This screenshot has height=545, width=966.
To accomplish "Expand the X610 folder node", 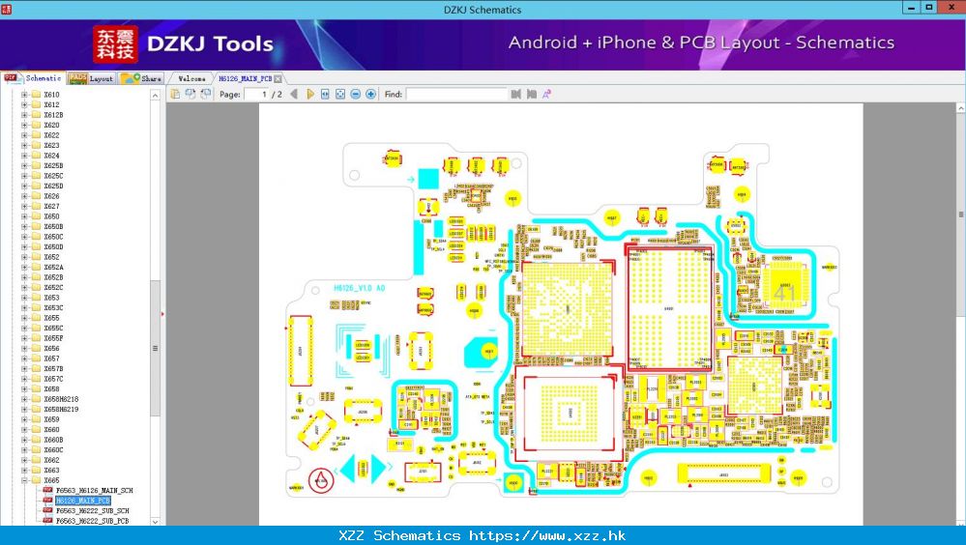I will [24, 95].
